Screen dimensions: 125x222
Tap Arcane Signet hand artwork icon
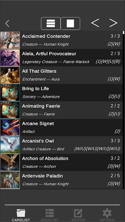point(10,127)
